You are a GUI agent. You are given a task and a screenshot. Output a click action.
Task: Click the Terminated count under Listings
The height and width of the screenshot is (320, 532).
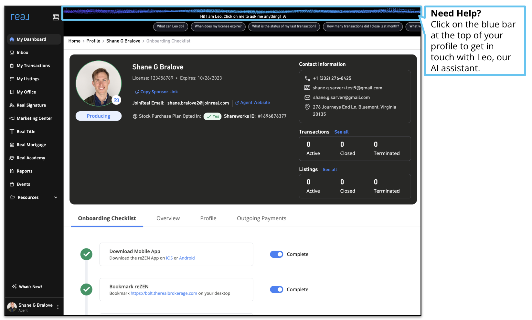(x=376, y=182)
